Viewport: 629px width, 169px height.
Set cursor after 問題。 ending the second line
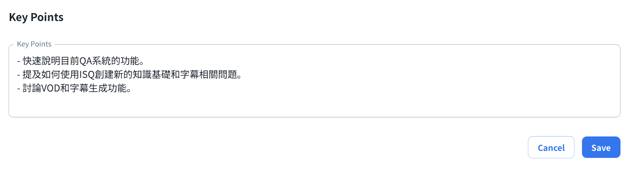click(243, 75)
